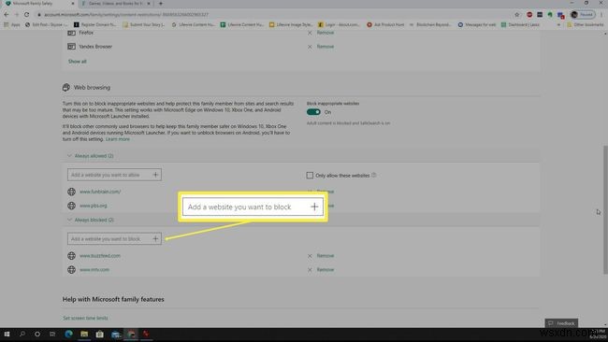Screen dimensions: 608x342
Task: Click Show all apps link
Action: point(77,61)
